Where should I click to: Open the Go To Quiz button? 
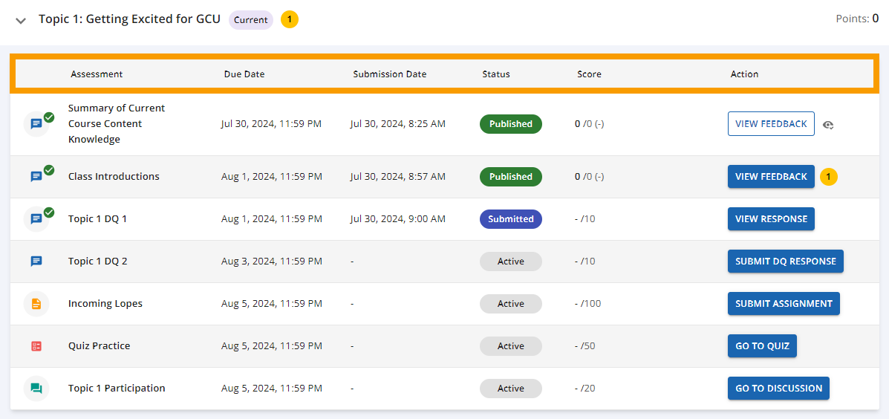762,346
